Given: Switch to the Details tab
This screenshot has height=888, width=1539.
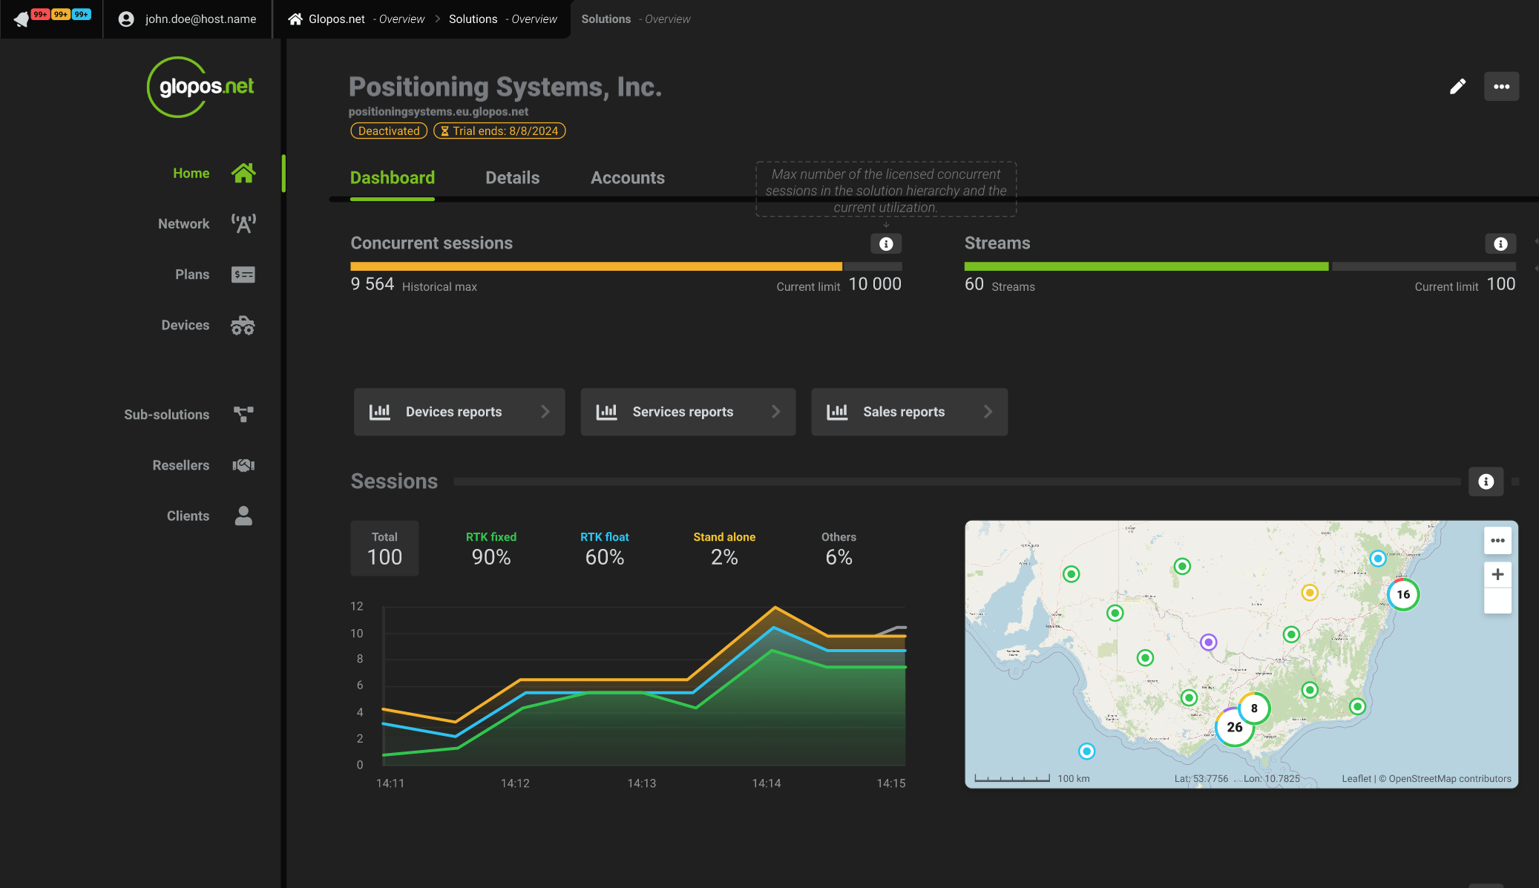Looking at the screenshot, I should (512, 177).
